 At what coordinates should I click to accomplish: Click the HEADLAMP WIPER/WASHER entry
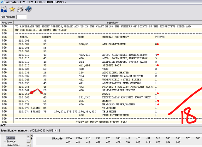click(119, 104)
